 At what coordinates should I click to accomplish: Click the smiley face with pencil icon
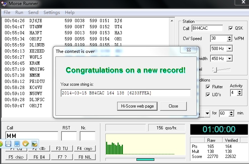[26, 144]
